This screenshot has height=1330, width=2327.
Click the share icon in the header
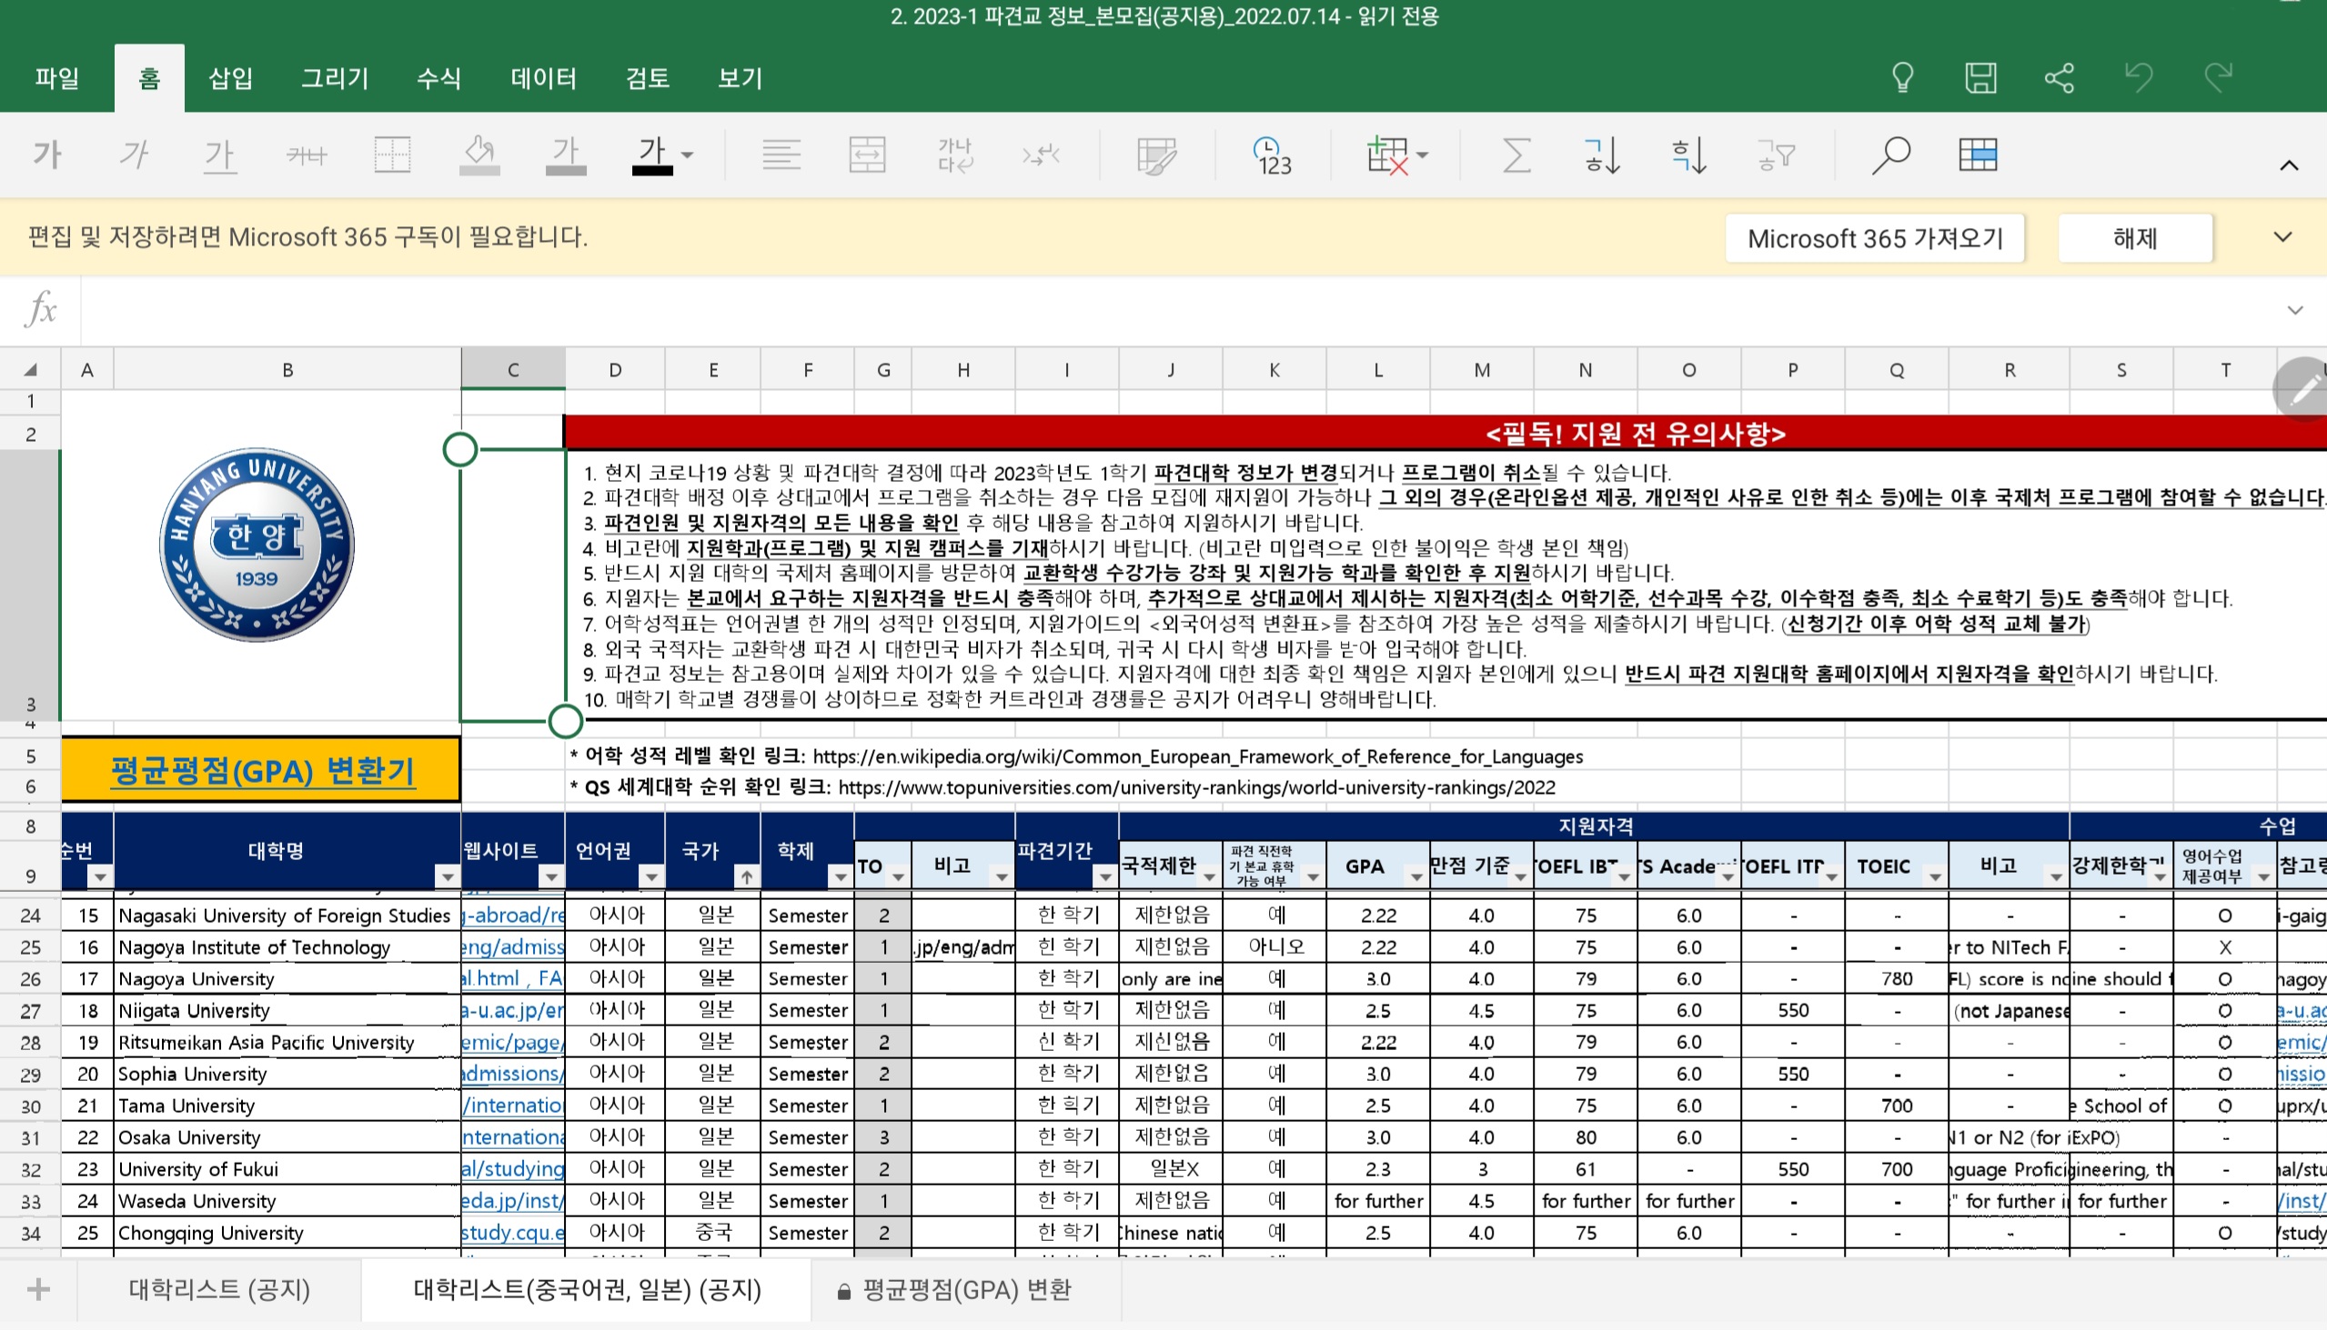click(2060, 77)
